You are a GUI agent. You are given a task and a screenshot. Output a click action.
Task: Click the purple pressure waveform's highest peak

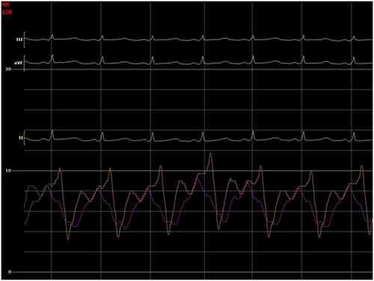click(197, 179)
